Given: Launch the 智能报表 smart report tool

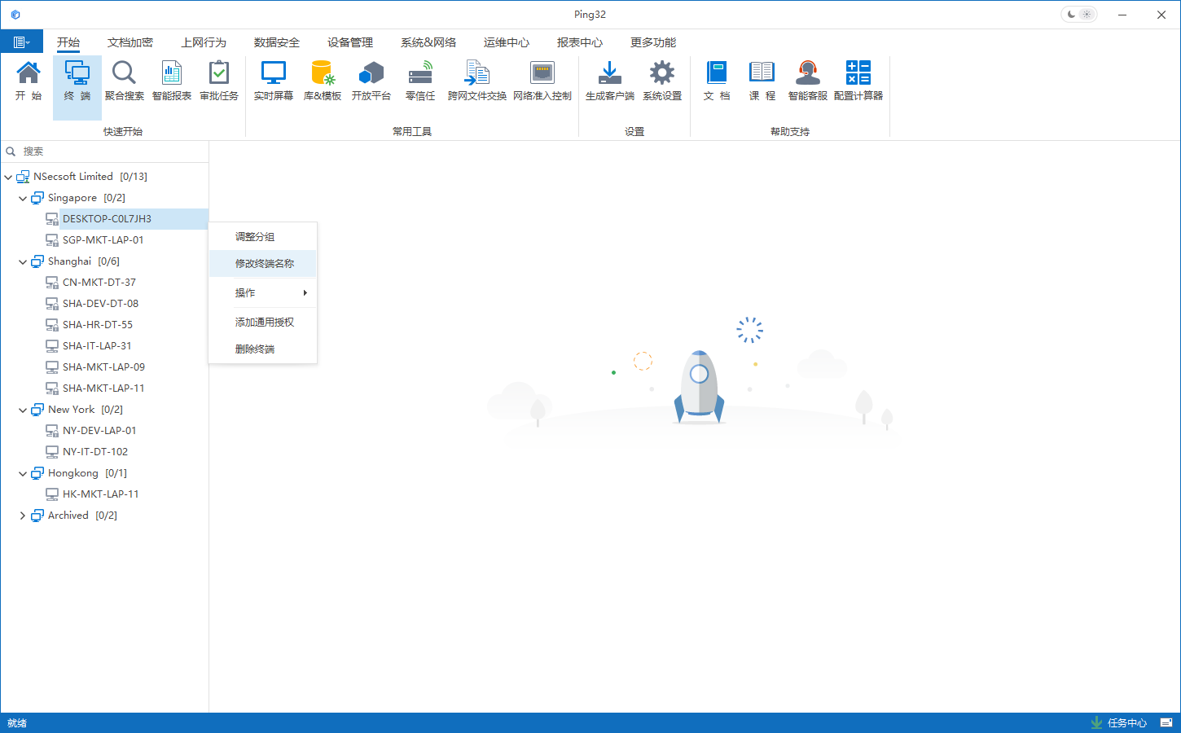Looking at the screenshot, I should coord(171,81).
